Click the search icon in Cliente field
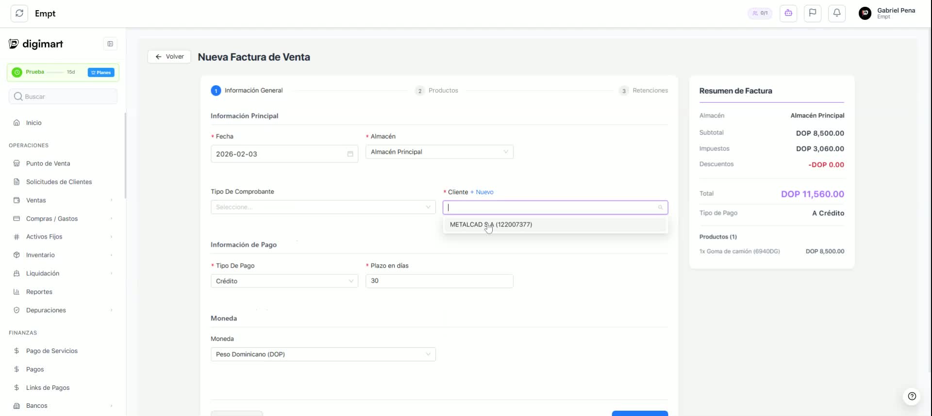 pos(660,208)
